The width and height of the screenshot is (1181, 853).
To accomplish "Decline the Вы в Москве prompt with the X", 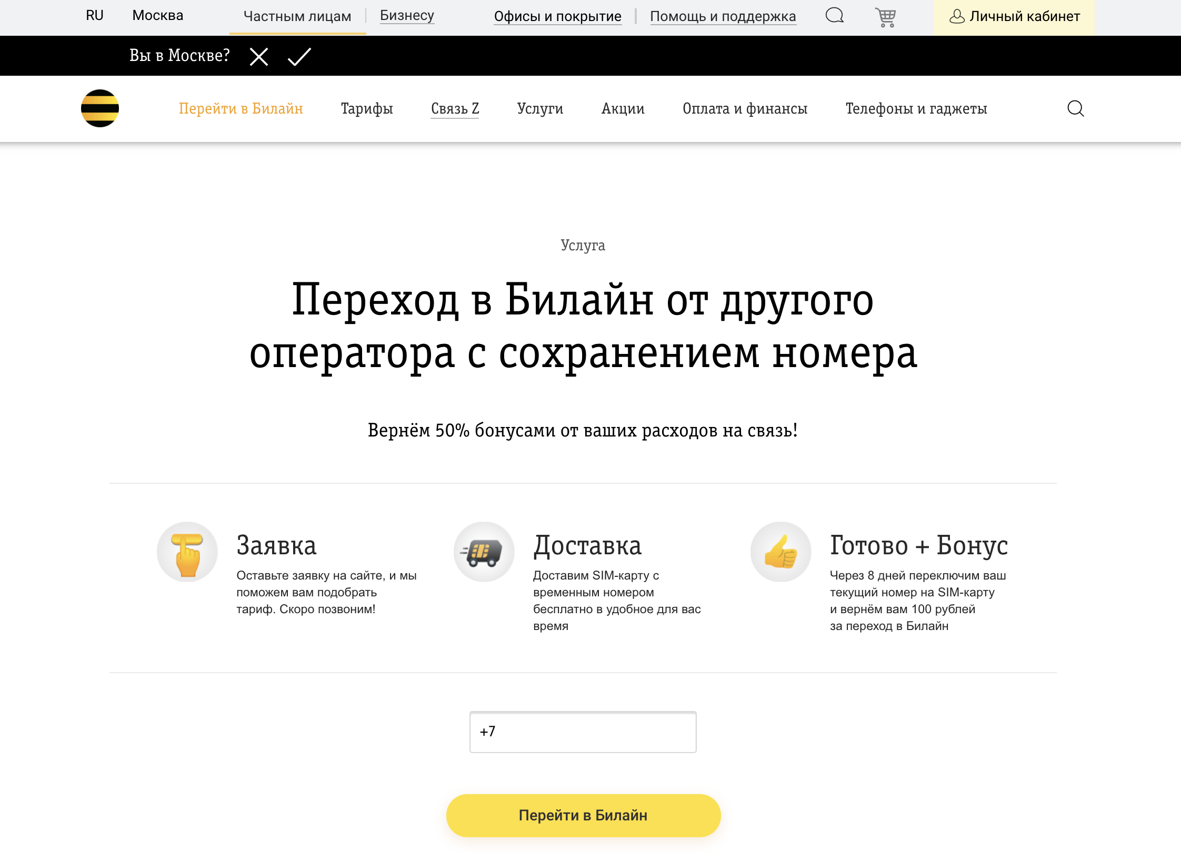I will click(258, 56).
